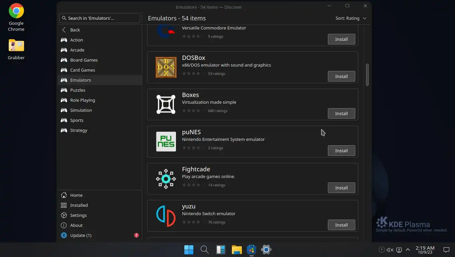The height and width of the screenshot is (257, 455).
Task: Select the Simulation category
Action: [x=100, y=110]
